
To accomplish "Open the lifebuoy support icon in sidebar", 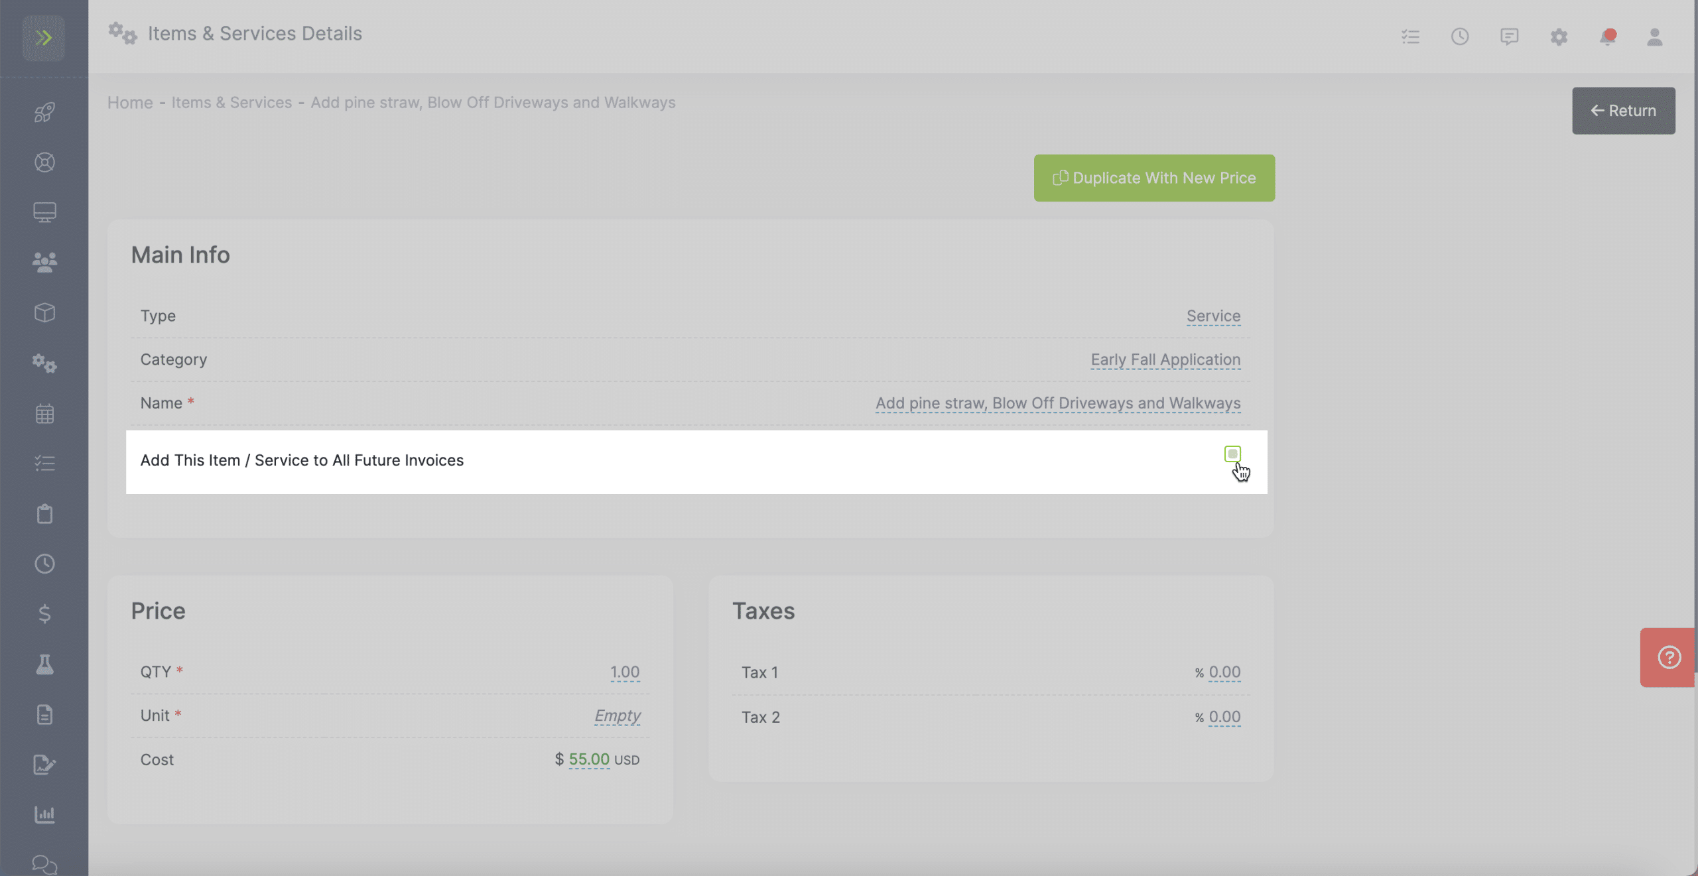I will [x=44, y=162].
